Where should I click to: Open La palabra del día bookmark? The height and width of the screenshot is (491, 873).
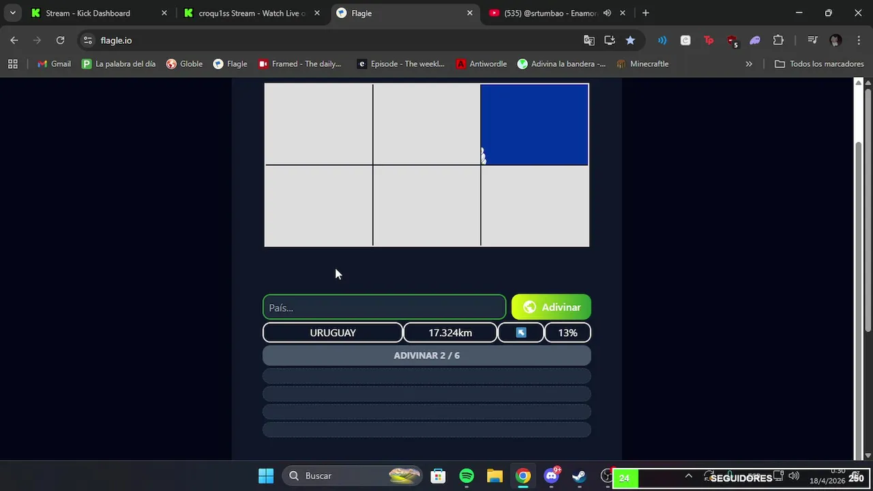[x=119, y=63]
